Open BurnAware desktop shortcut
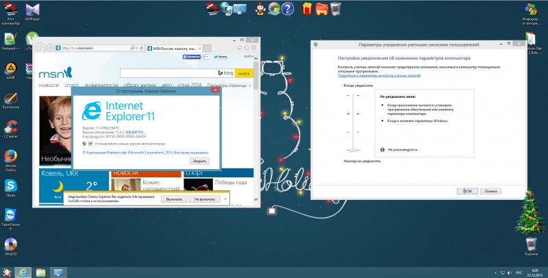The width and height of the screenshot is (548, 278). tap(10, 101)
